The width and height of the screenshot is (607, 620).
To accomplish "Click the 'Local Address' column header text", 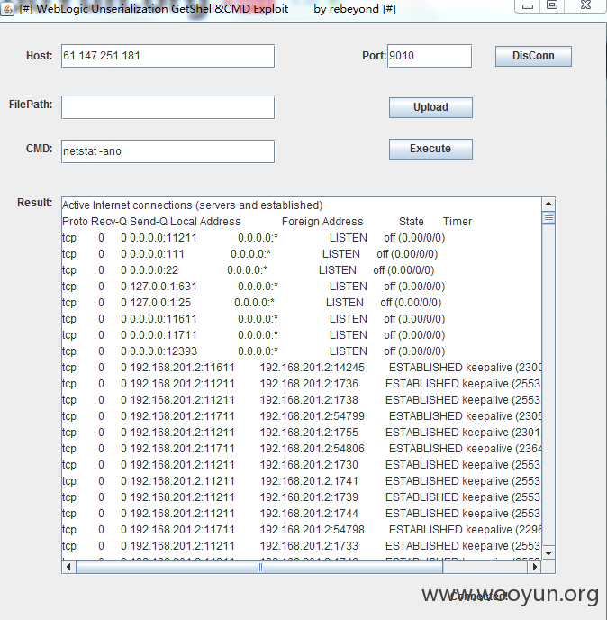I will pyautogui.click(x=205, y=222).
